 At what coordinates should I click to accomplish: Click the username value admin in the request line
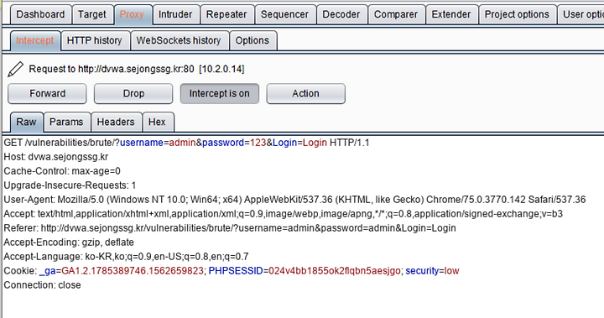pos(182,143)
